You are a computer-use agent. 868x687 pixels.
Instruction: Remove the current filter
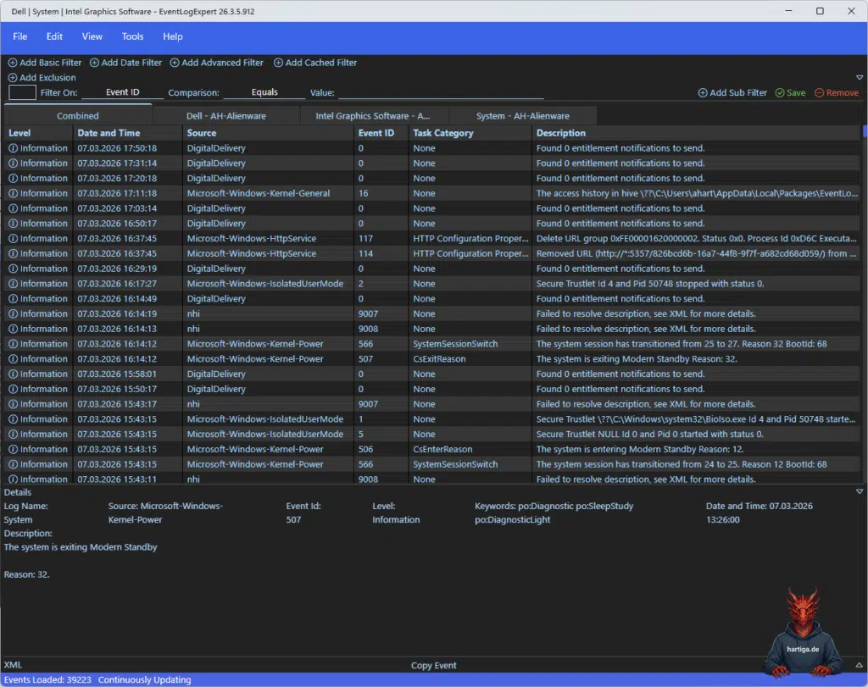pyautogui.click(x=837, y=92)
